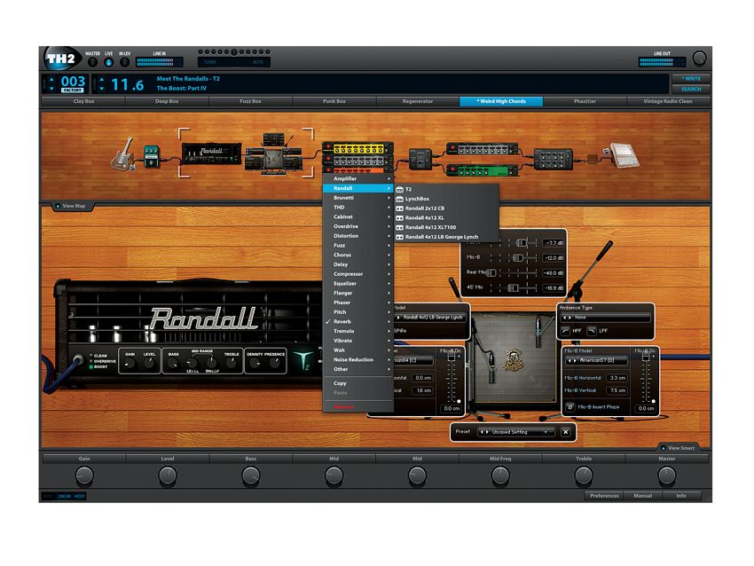Adjust the Mic-B level slider
754x566 pixels.
[x=517, y=258]
